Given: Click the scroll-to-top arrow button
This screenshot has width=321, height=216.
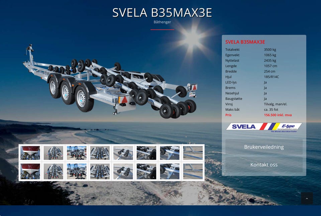Looking at the screenshot, I should point(307,198).
